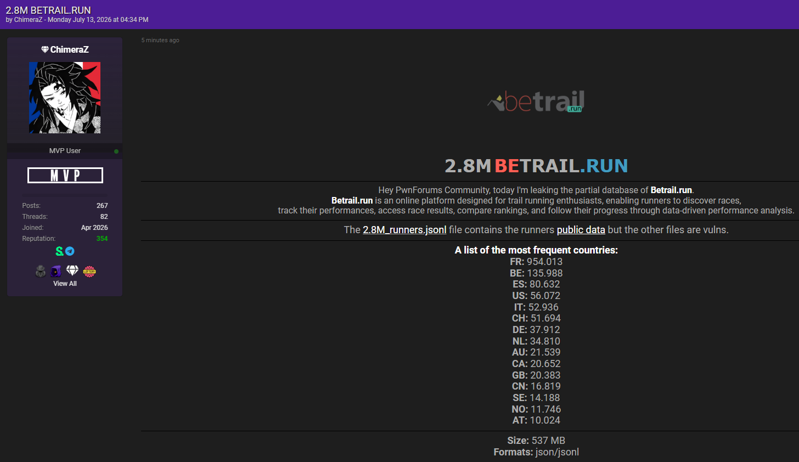Open the green Session contact icon
This screenshot has width=799, height=462.
59,251
